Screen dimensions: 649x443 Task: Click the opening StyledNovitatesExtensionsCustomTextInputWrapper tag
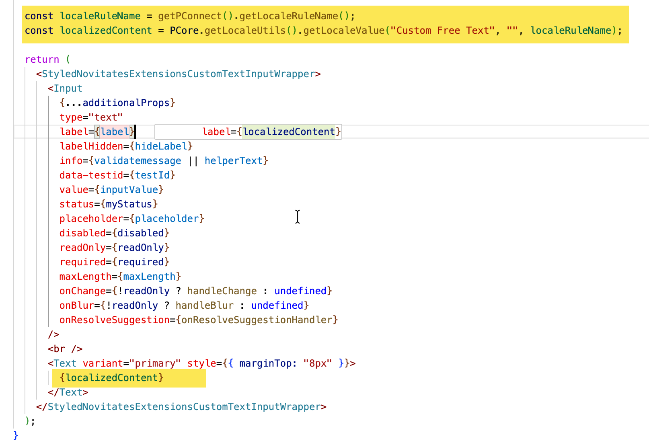(x=178, y=74)
